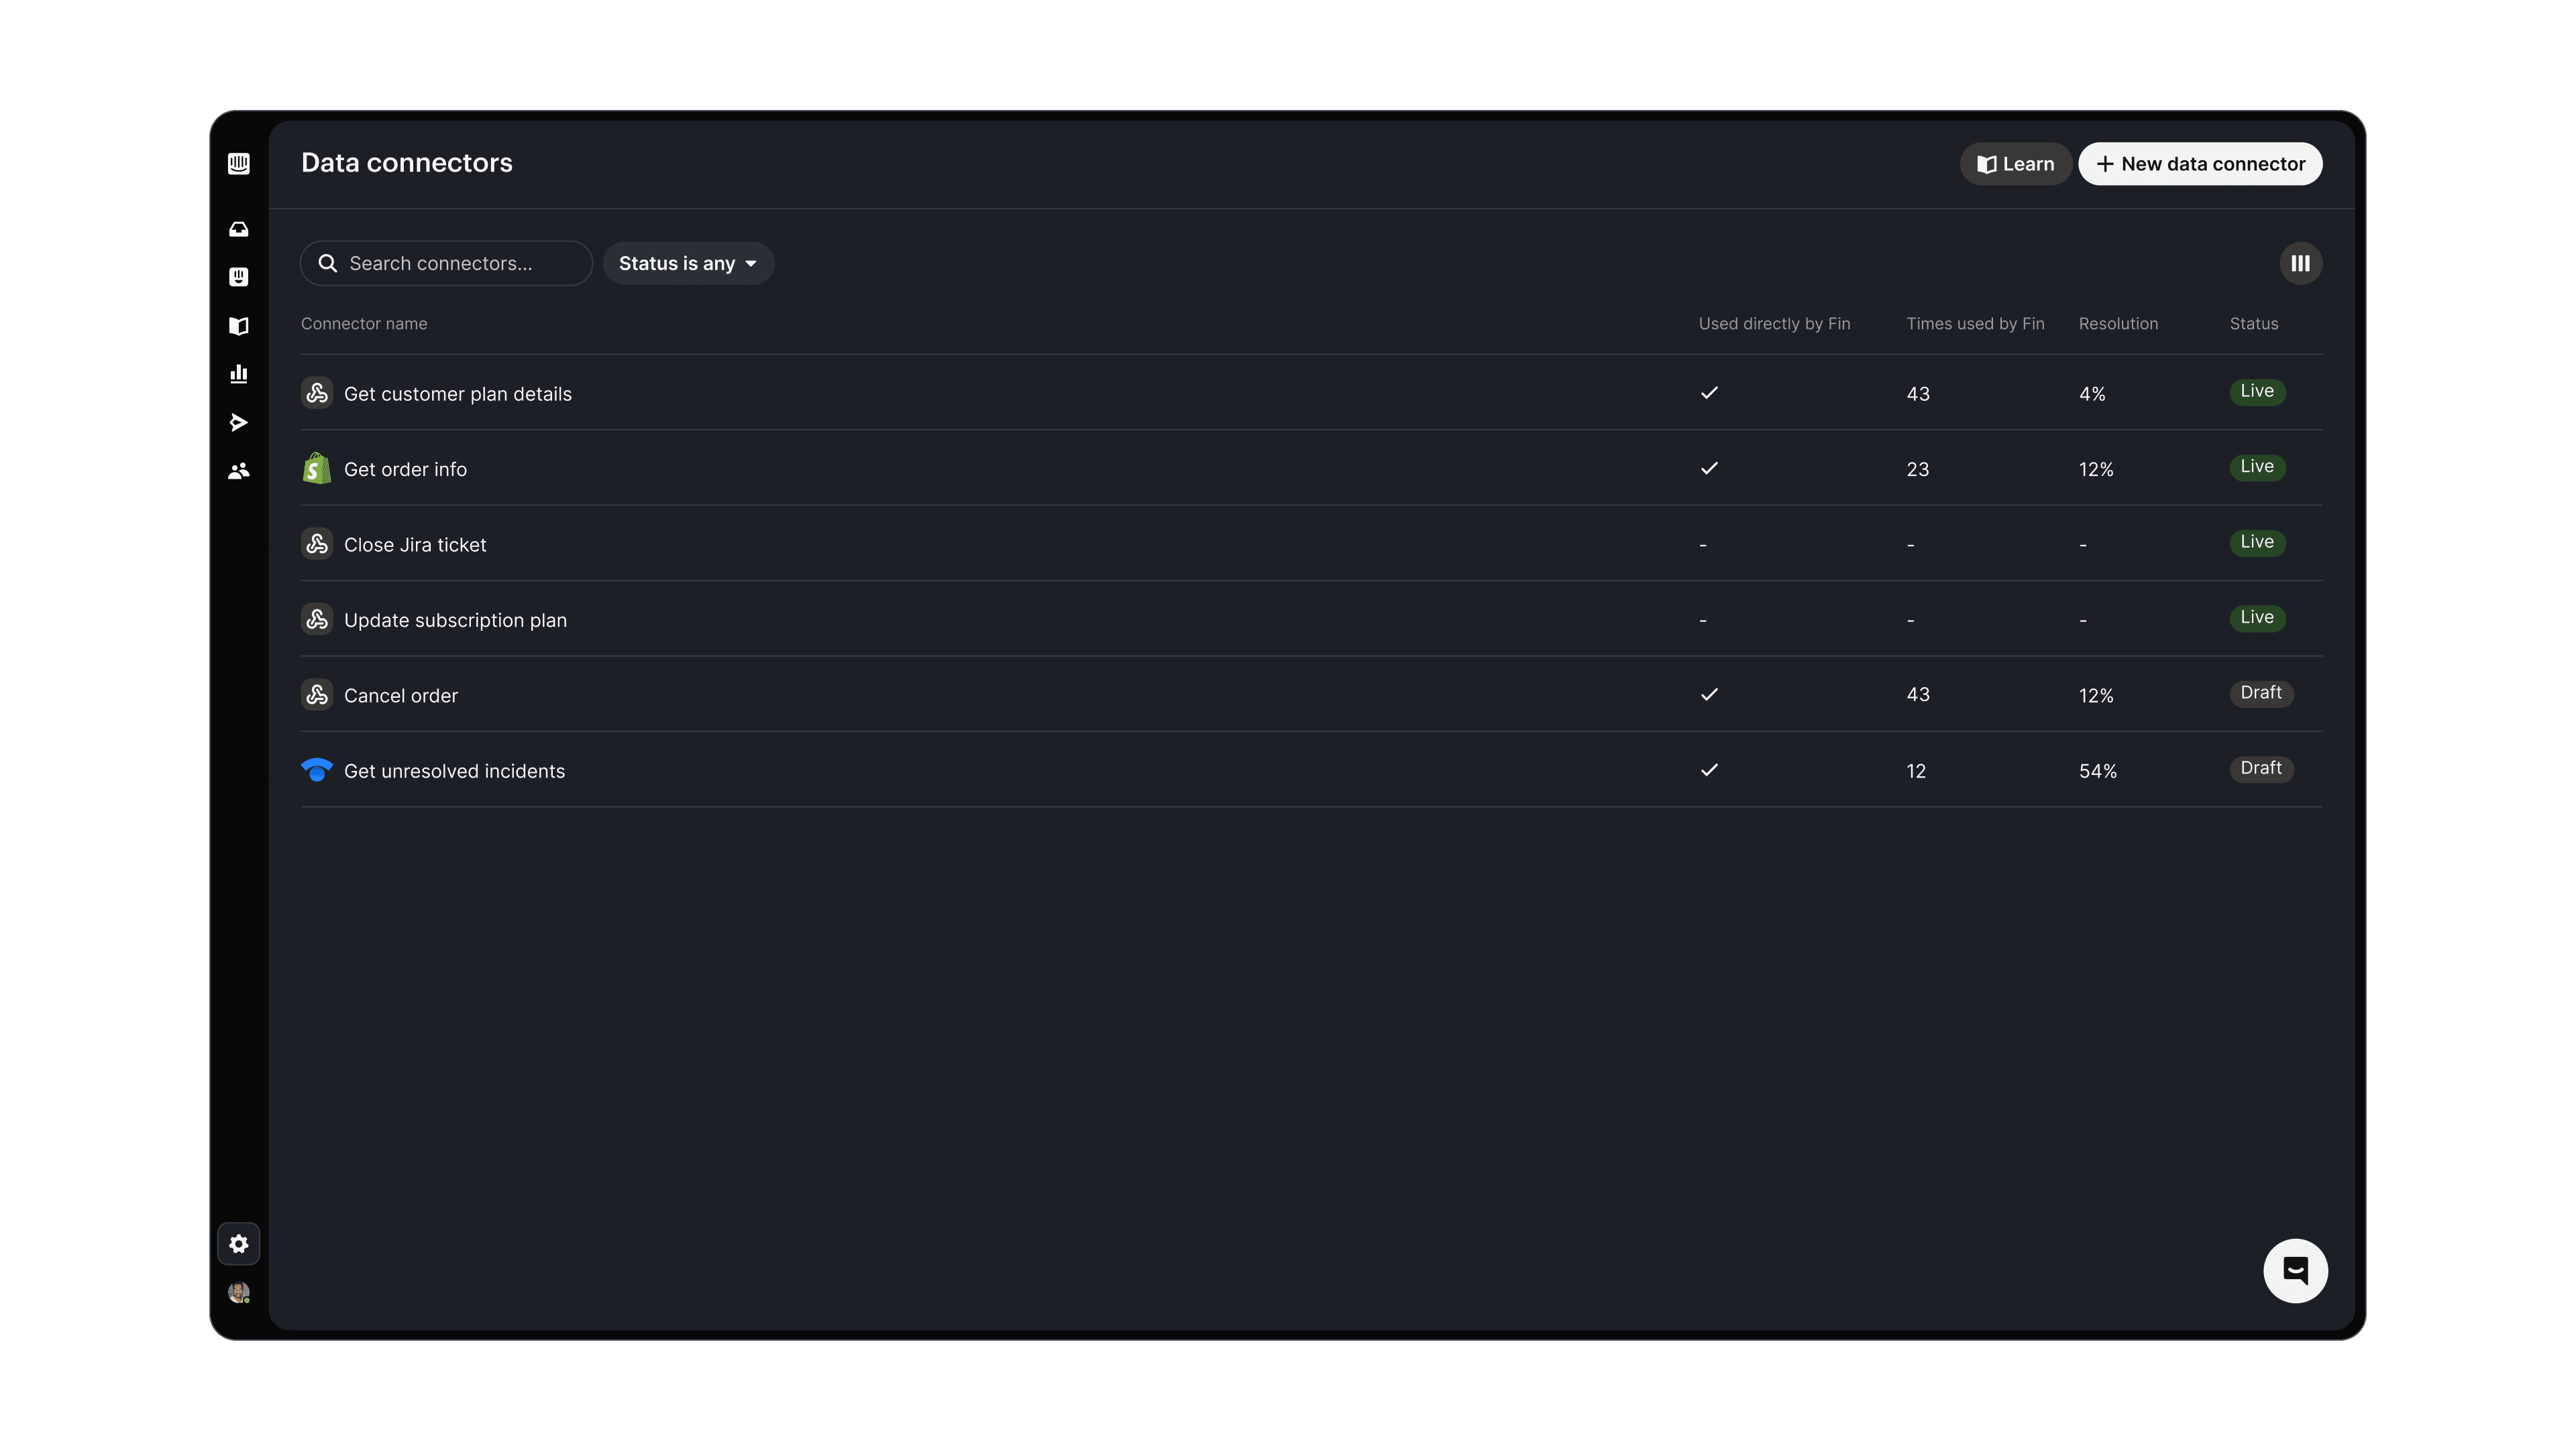Select the Close Jira ticket row
The width and height of the screenshot is (2576, 1448).
[415, 544]
